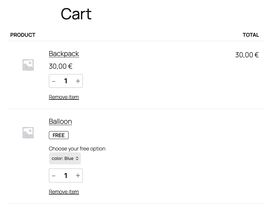Open the Backpack product link
Screen dimensions: 277x204
pyautogui.click(x=64, y=54)
